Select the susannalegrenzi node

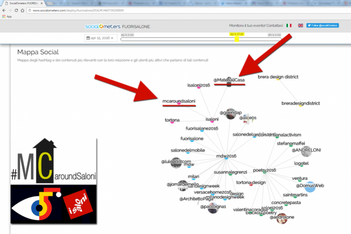point(230,172)
